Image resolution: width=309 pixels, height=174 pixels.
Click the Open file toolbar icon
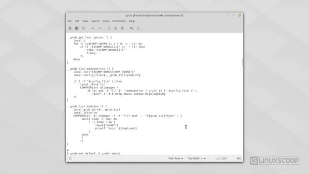77,29
